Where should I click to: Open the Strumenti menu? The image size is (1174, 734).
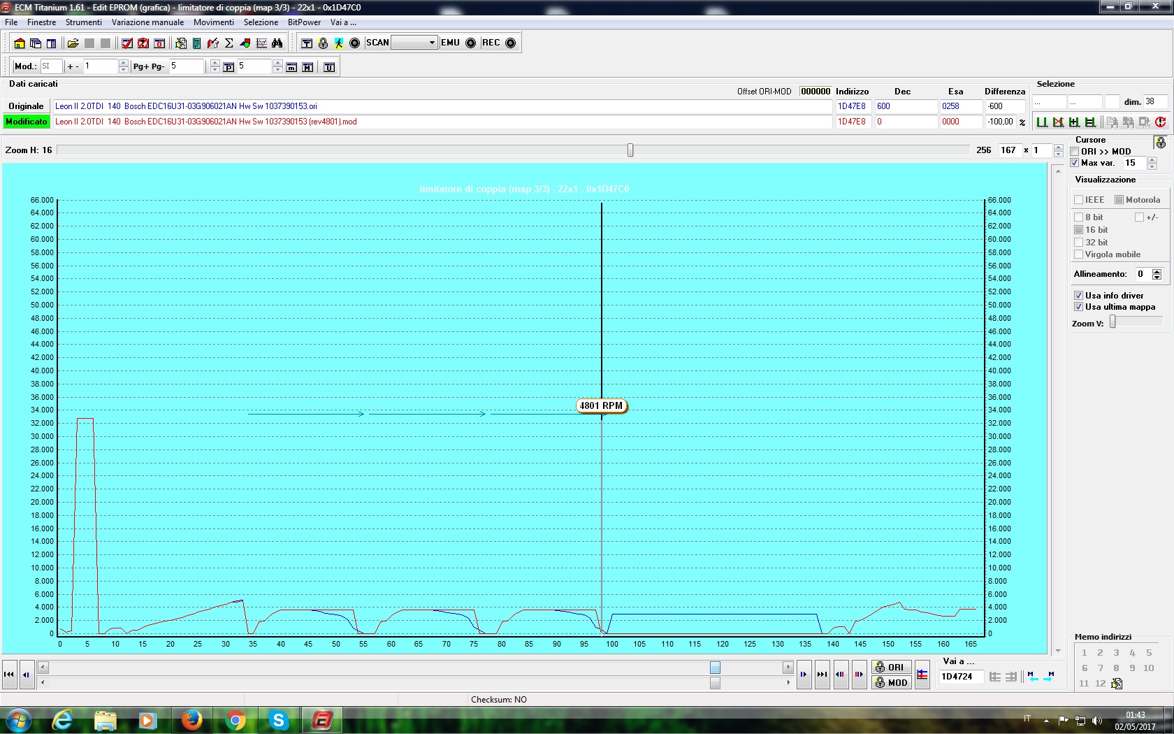click(83, 22)
